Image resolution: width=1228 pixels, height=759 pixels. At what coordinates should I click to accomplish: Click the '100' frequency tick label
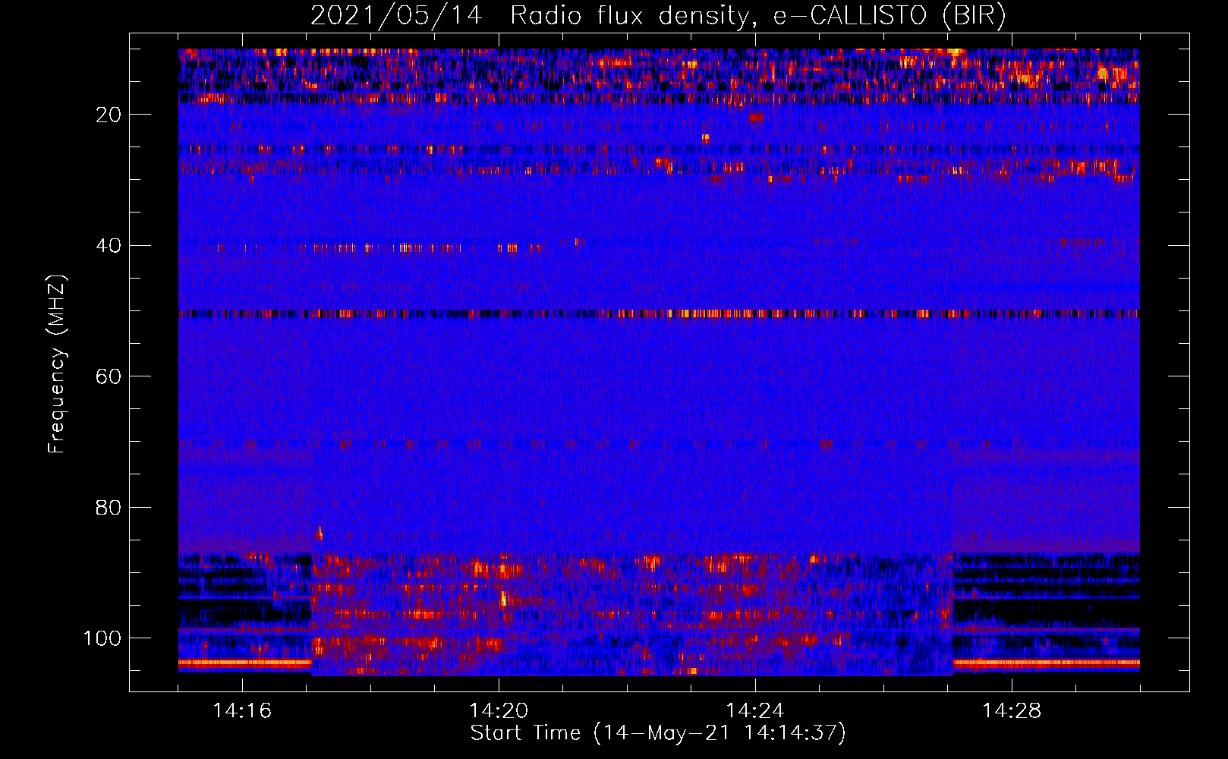[x=102, y=638]
